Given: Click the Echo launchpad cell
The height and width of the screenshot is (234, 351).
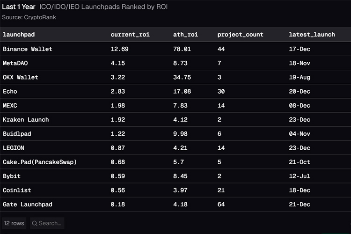Looking at the screenshot, I should point(10,91).
